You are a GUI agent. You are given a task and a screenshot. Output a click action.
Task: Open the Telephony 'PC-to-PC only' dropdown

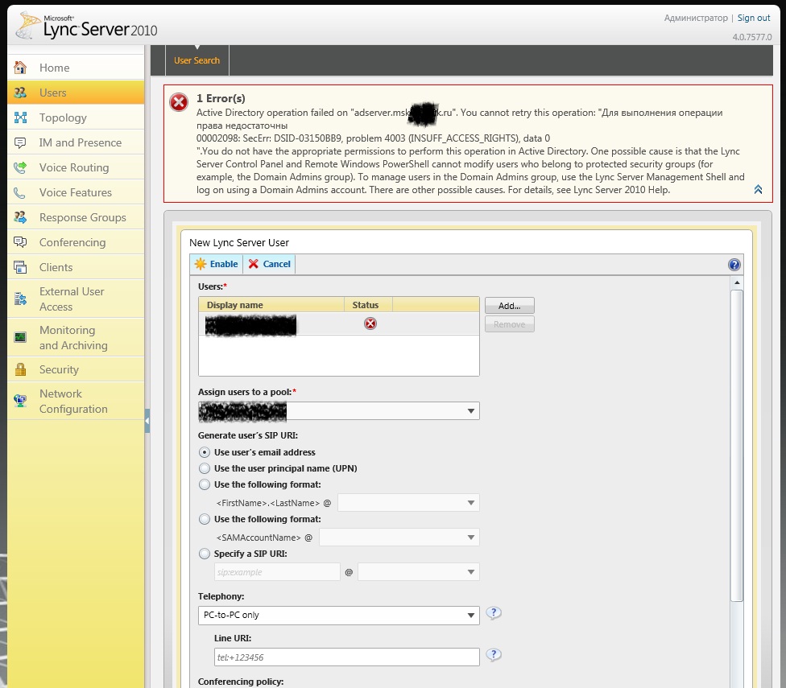point(339,615)
